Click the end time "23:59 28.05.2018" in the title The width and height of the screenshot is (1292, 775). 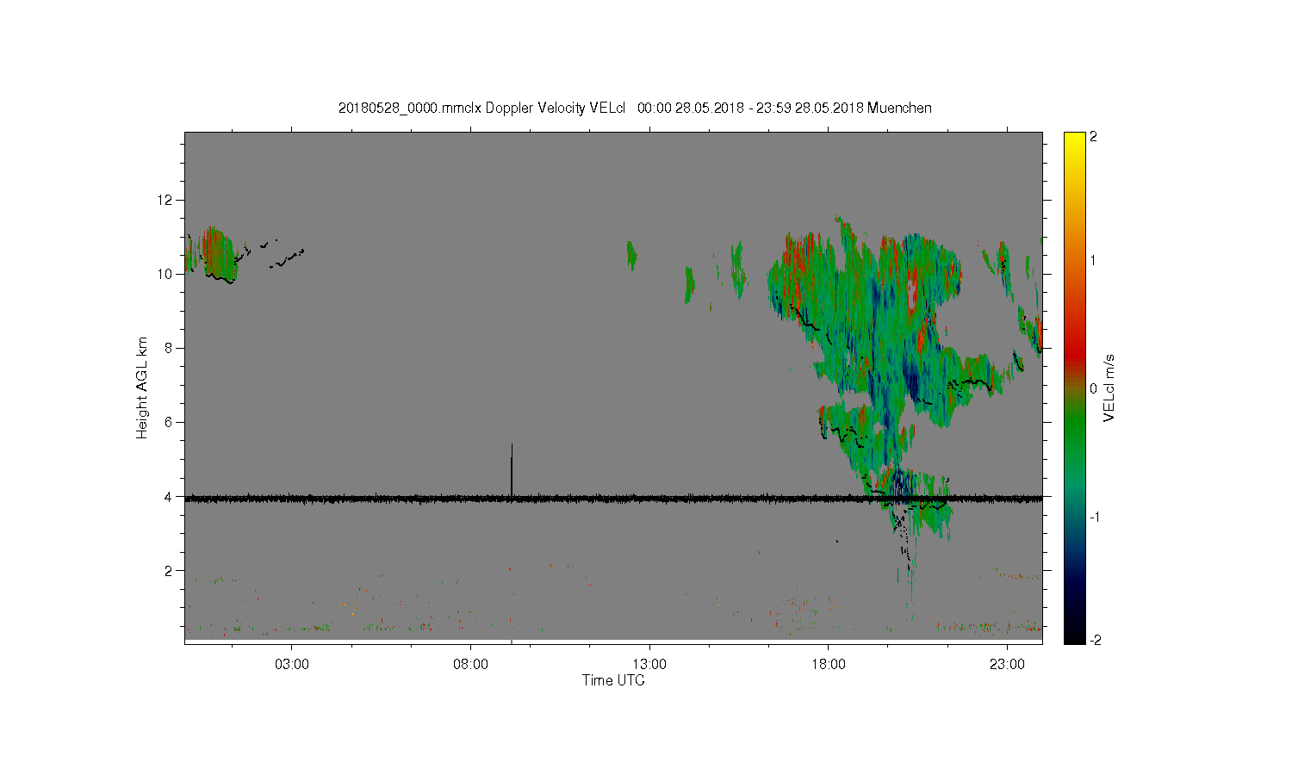click(810, 108)
